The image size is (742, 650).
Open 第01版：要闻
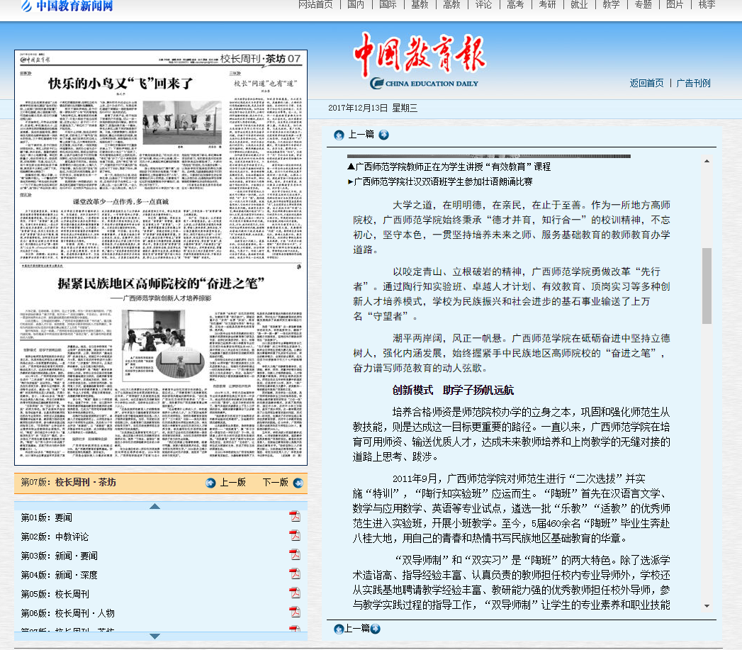click(x=46, y=518)
